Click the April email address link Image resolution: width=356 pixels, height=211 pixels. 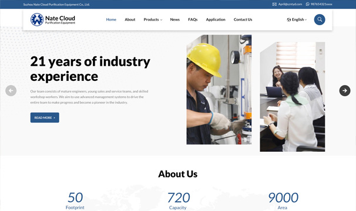290,4
